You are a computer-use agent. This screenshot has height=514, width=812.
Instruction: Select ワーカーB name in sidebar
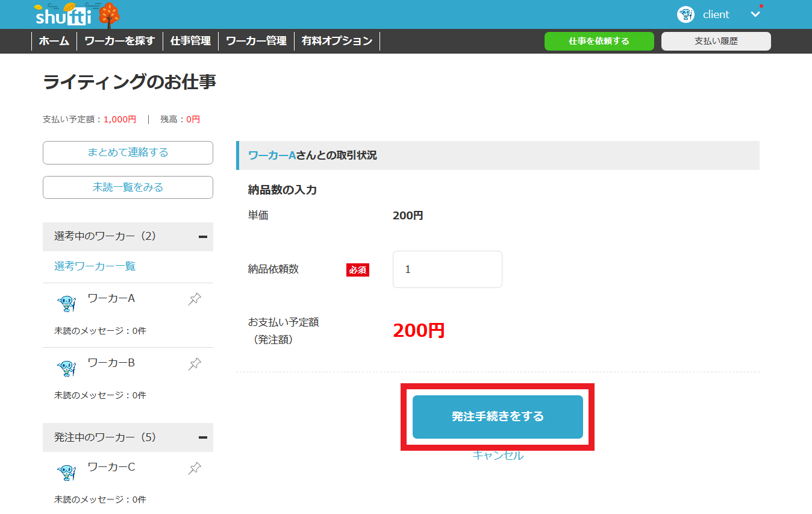coord(111,362)
